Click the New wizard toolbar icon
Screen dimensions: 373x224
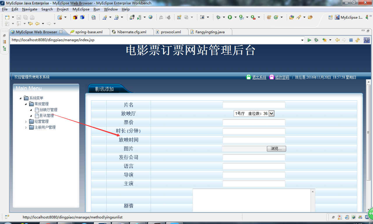(x=7, y=17)
